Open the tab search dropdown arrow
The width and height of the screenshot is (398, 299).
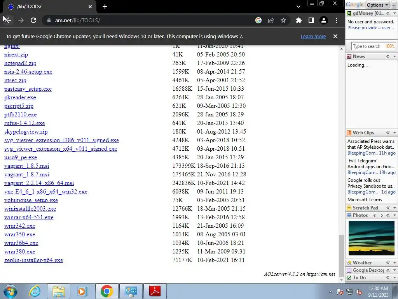click(298, 7)
